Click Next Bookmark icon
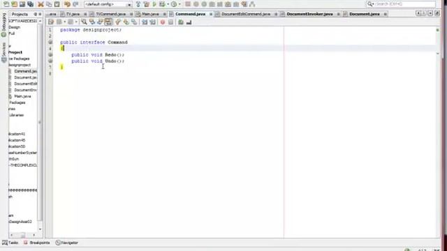Image resolution: width=447 pixels, height=251 pixels. [126, 22]
